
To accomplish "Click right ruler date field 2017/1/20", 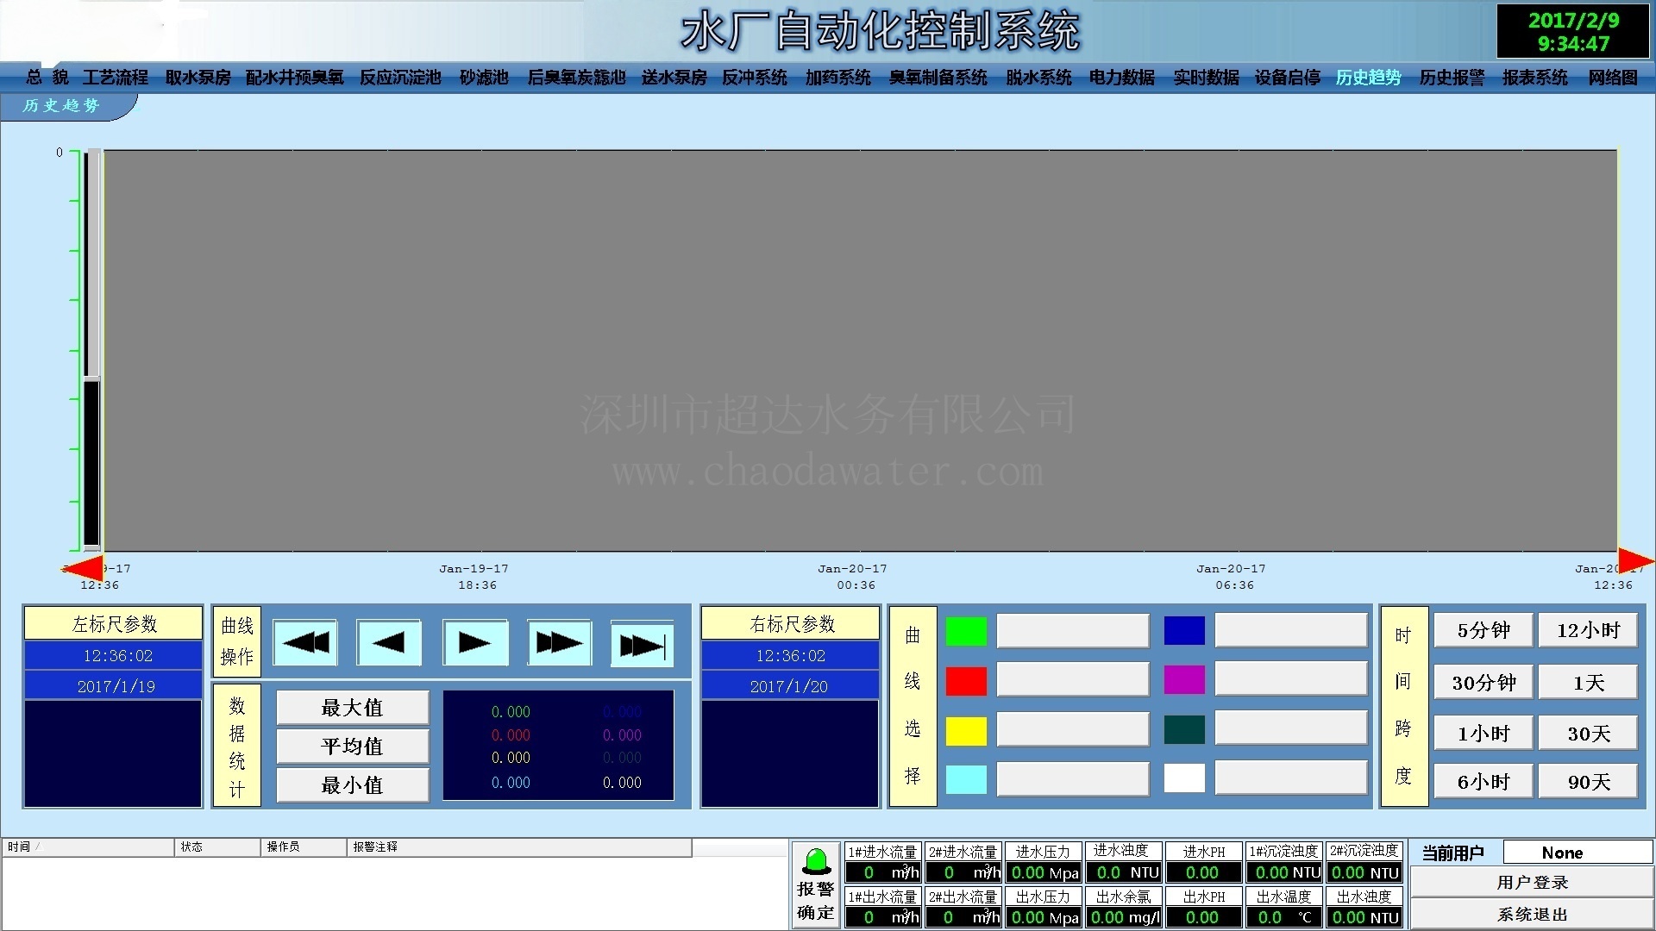I will [x=789, y=687].
